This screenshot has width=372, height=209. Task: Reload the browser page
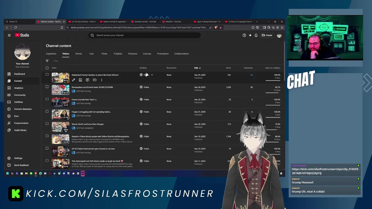point(16,28)
